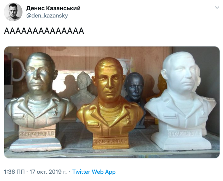
Task: Click the white plaster bust on right
Action: point(180,100)
